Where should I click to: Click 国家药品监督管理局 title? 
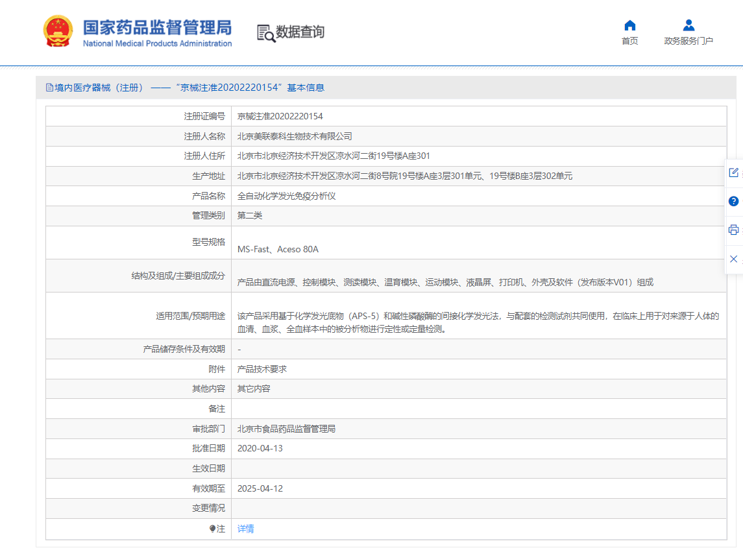(x=157, y=27)
